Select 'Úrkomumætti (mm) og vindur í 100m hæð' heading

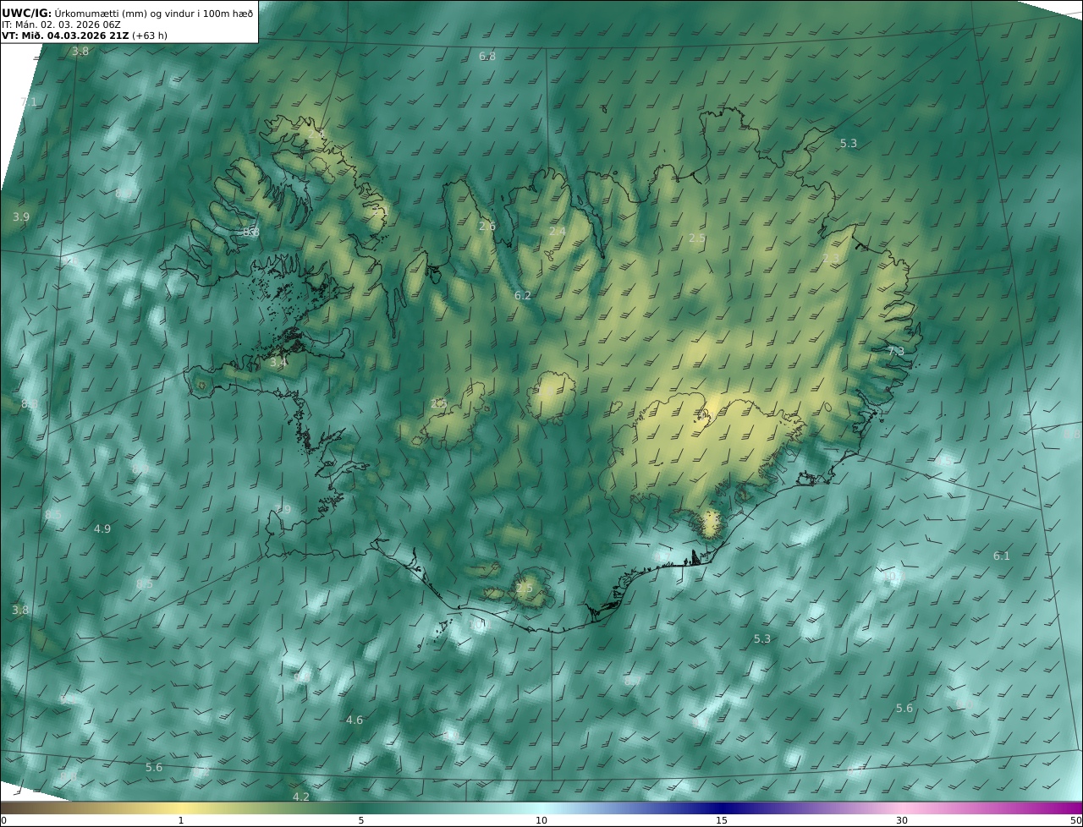(154, 13)
